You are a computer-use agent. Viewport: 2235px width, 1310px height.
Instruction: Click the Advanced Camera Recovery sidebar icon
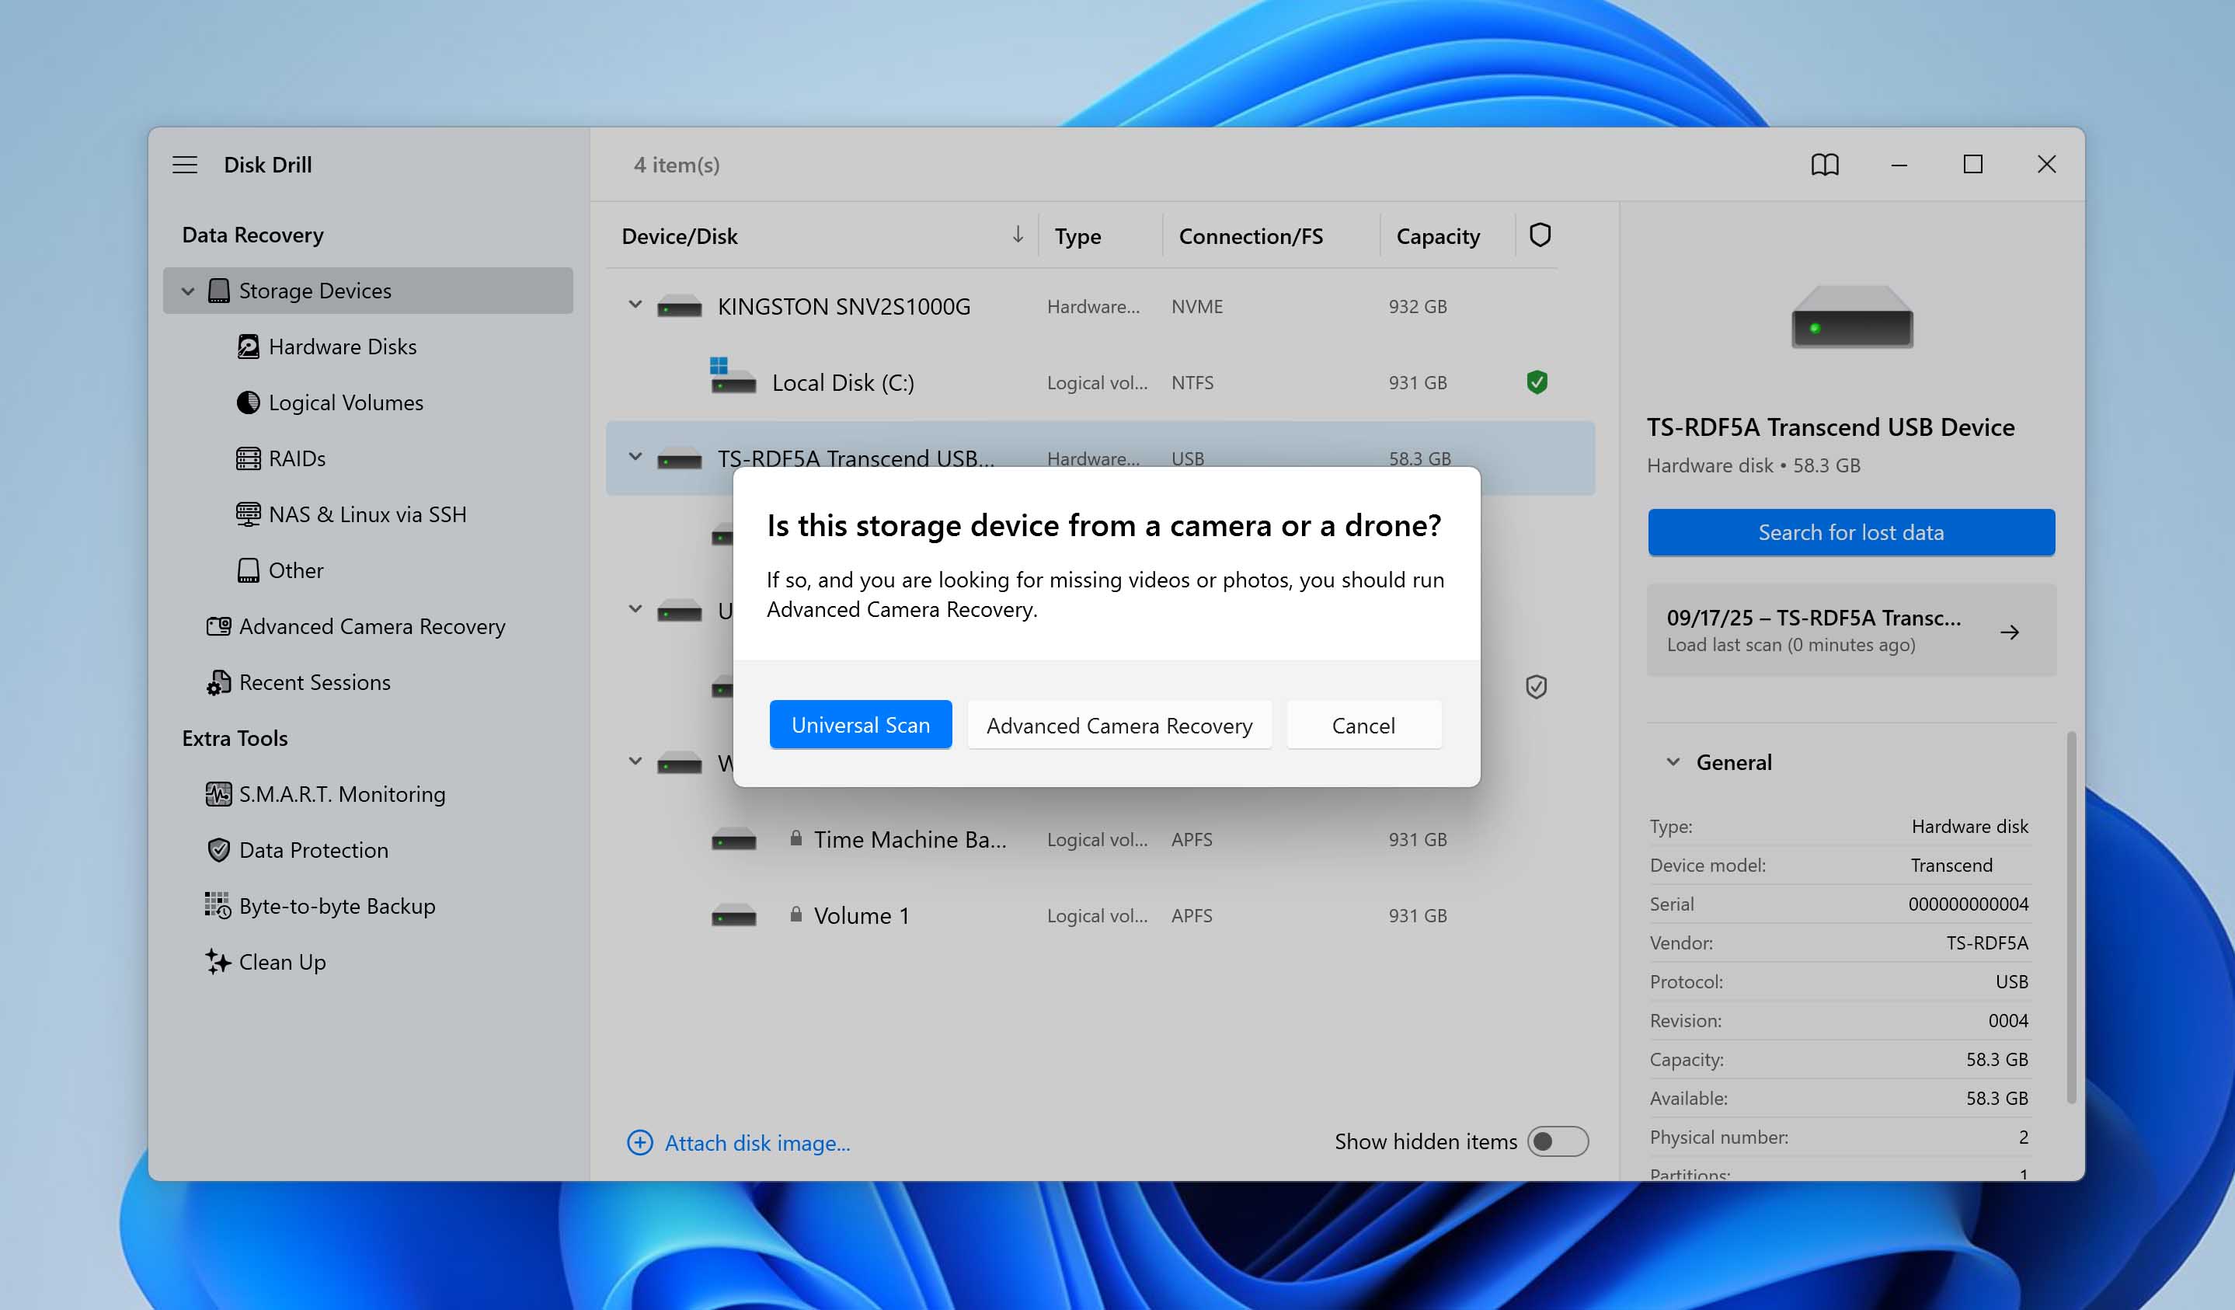219,625
